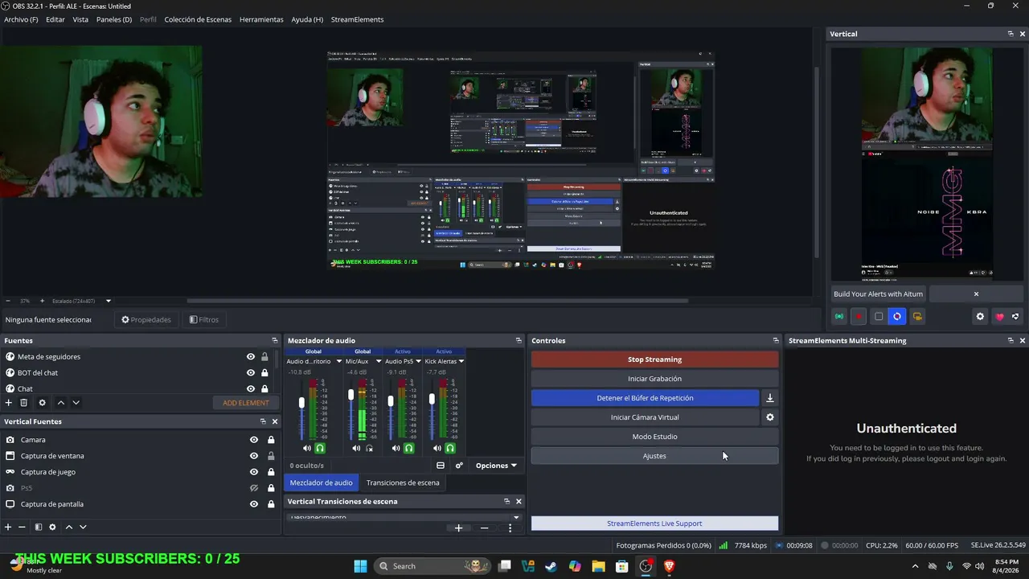Delete the selected source in Fuentes panel
Screen dimensions: 1029x579
24,402
